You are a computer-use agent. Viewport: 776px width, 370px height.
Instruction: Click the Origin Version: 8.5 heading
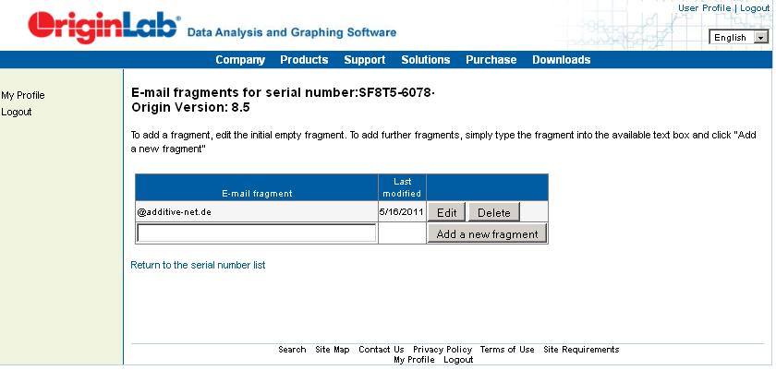tap(190, 107)
